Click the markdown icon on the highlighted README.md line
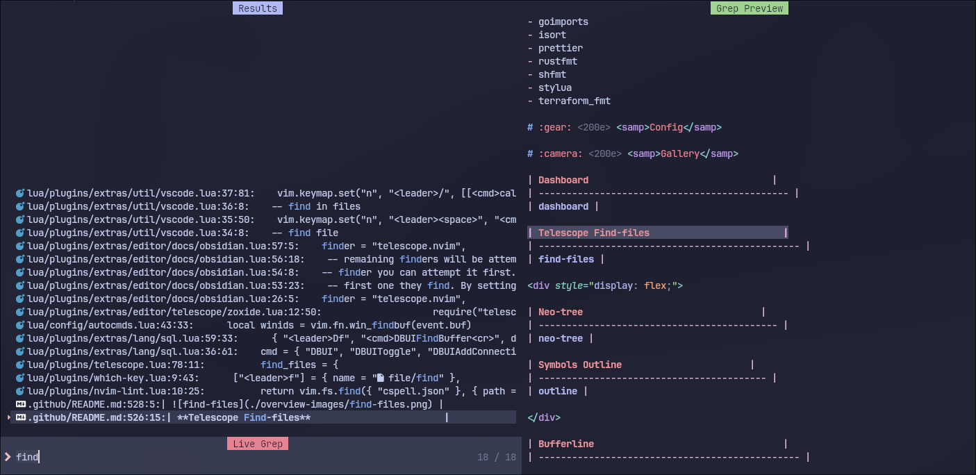Image resolution: width=976 pixels, height=475 pixels. tap(19, 417)
